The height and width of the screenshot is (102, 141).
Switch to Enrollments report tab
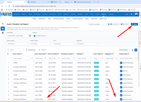[42, 19]
